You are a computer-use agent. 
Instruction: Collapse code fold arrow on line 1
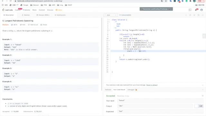click(x=109, y=20)
